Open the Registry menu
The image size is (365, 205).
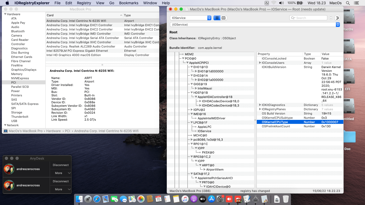84,3
